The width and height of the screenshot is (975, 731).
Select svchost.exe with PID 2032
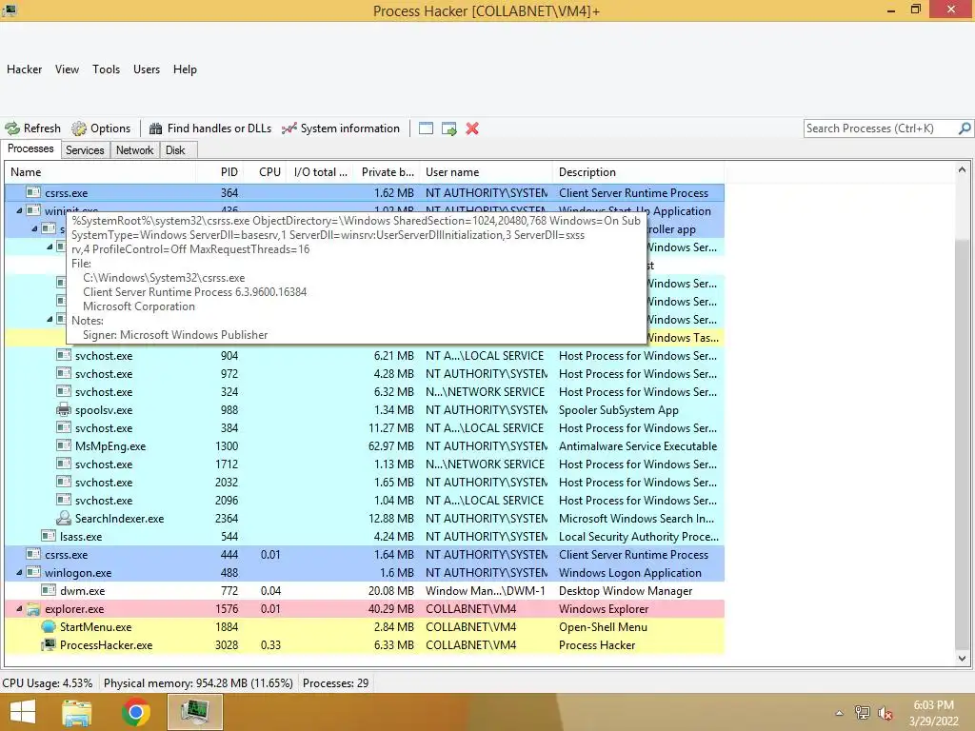(365, 482)
